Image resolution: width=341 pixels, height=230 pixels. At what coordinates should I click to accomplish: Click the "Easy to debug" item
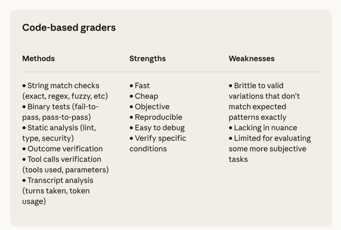tap(159, 128)
